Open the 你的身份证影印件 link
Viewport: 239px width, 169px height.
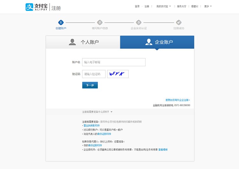pyautogui.click(x=95, y=145)
